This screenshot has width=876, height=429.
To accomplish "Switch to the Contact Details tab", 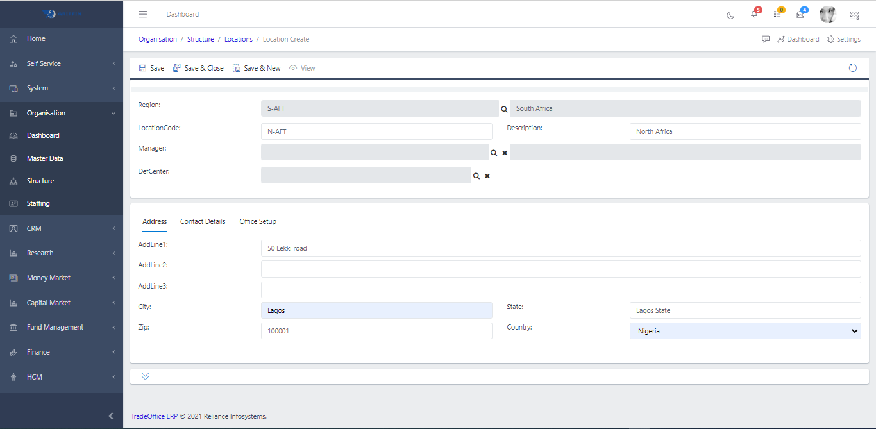I will tap(203, 221).
